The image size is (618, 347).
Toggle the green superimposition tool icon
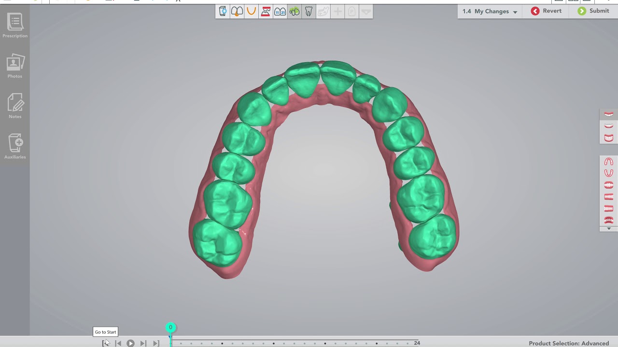point(295,12)
